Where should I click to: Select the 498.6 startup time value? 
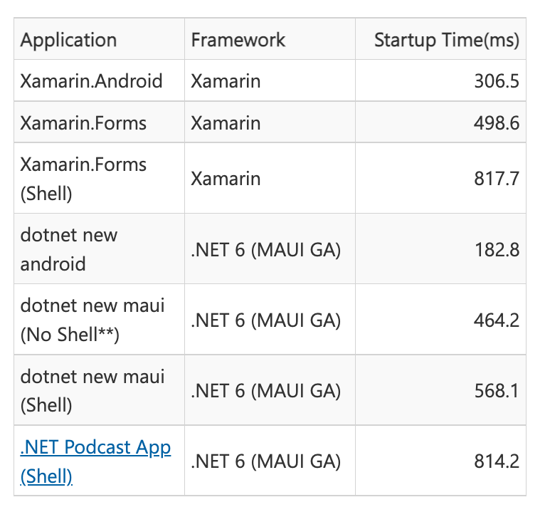(497, 123)
